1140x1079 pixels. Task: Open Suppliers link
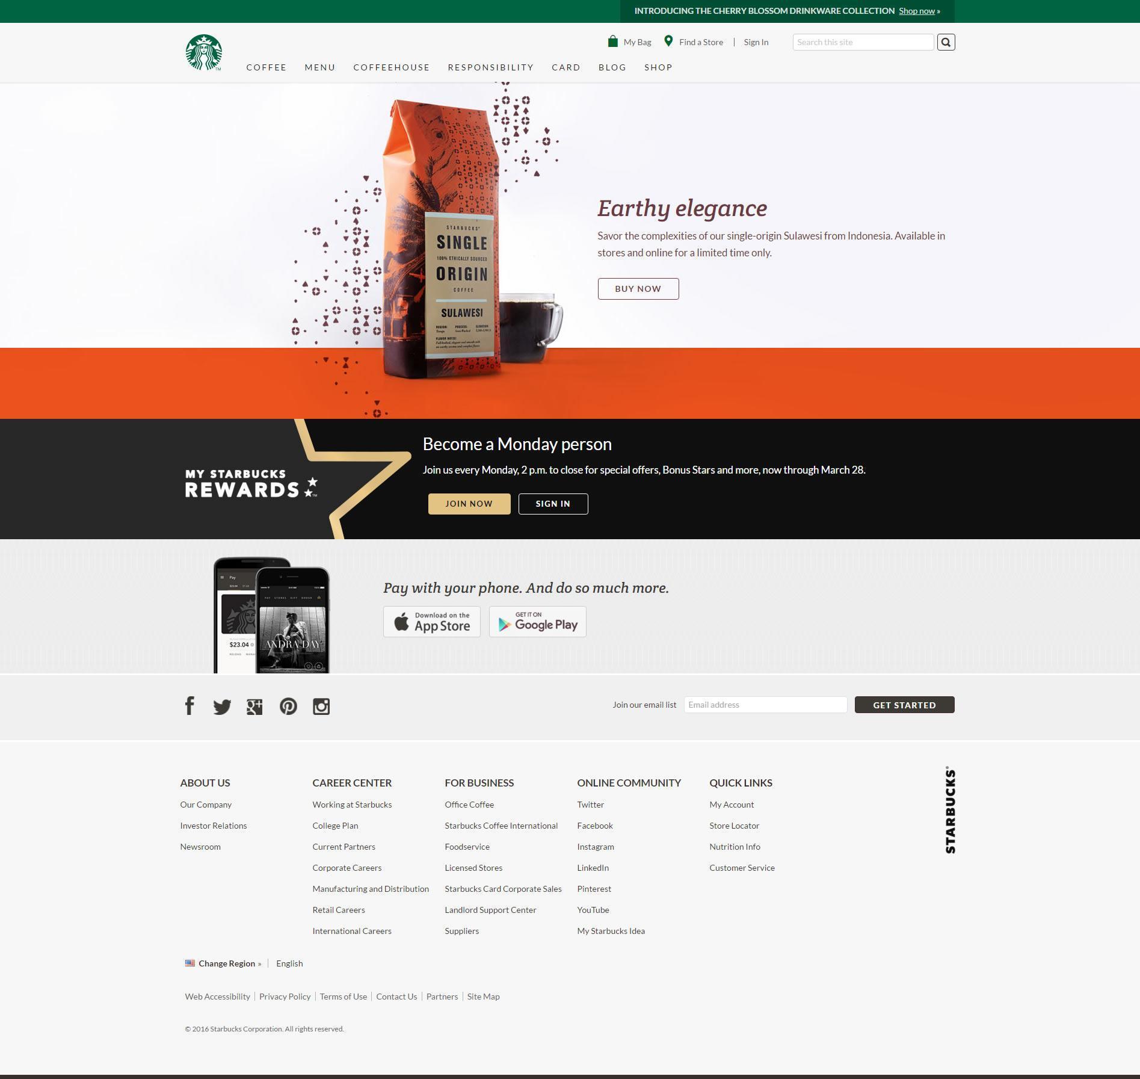click(x=462, y=931)
